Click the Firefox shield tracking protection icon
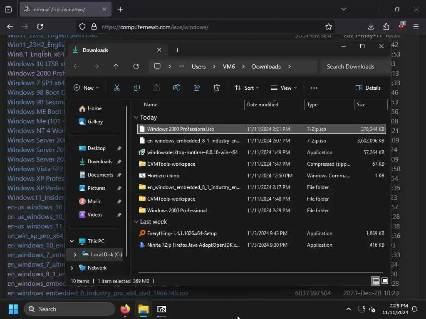This screenshot has height=319, width=426. pyautogui.click(x=82, y=27)
